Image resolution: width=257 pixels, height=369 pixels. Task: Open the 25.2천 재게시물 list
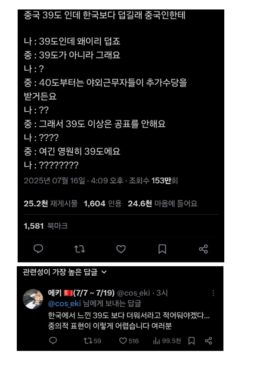click(x=51, y=203)
